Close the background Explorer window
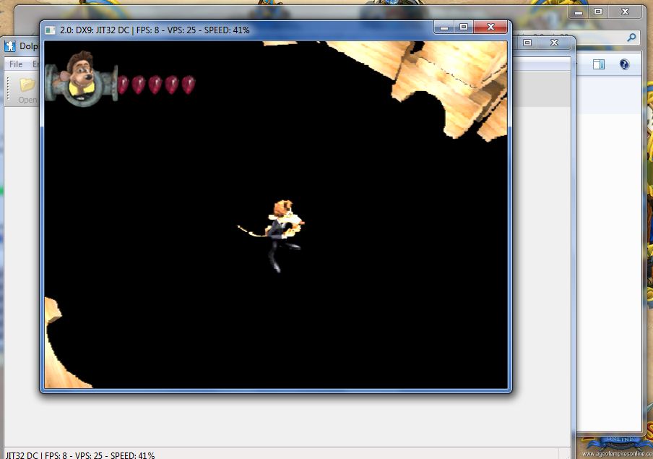 (625, 12)
